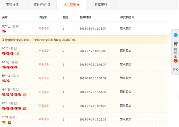Open the shopping cart icon
Screen dimensions: 179x127
point(175,44)
